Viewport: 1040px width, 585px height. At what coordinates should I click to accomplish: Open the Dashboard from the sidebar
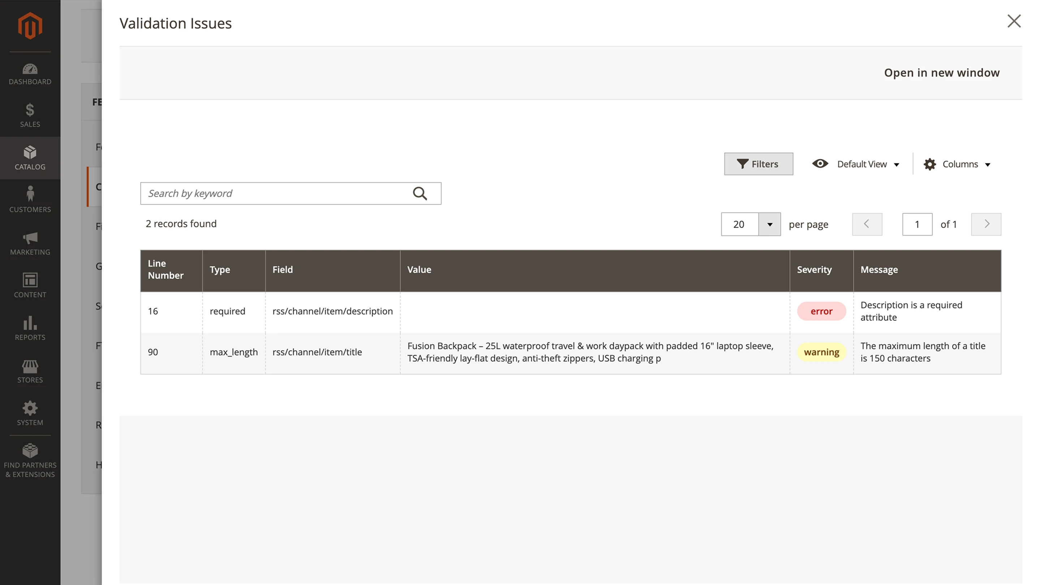click(x=30, y=73)
